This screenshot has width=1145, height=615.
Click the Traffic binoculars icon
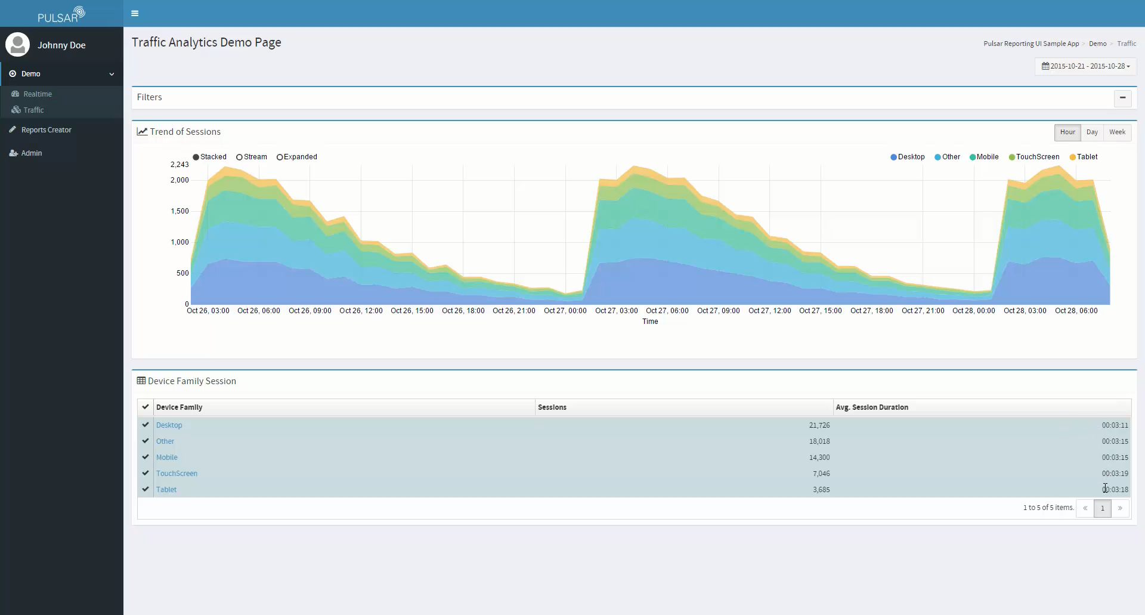point(16,110)
